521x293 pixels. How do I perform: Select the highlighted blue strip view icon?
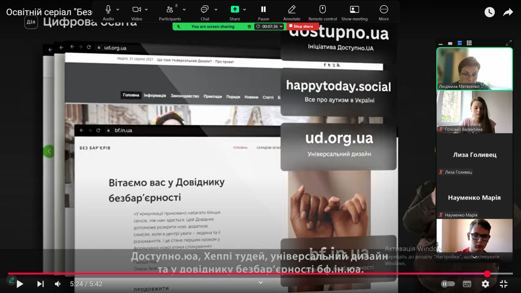tap(459, 43)
